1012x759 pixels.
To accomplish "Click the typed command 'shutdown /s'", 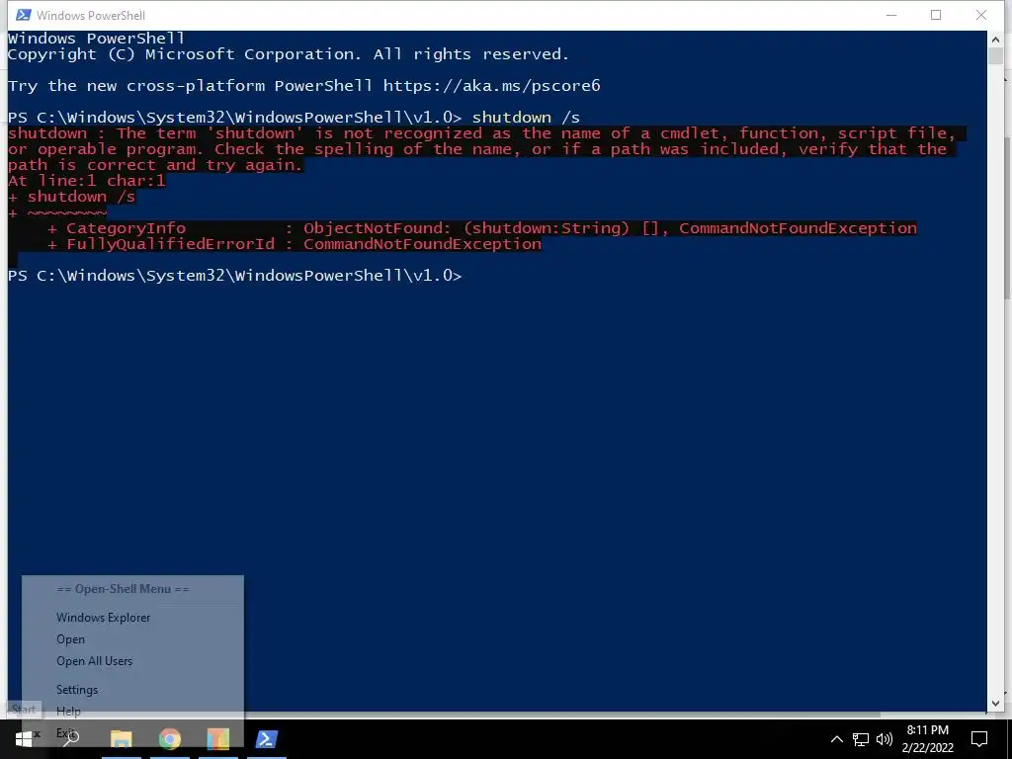I will pos(526,118).
